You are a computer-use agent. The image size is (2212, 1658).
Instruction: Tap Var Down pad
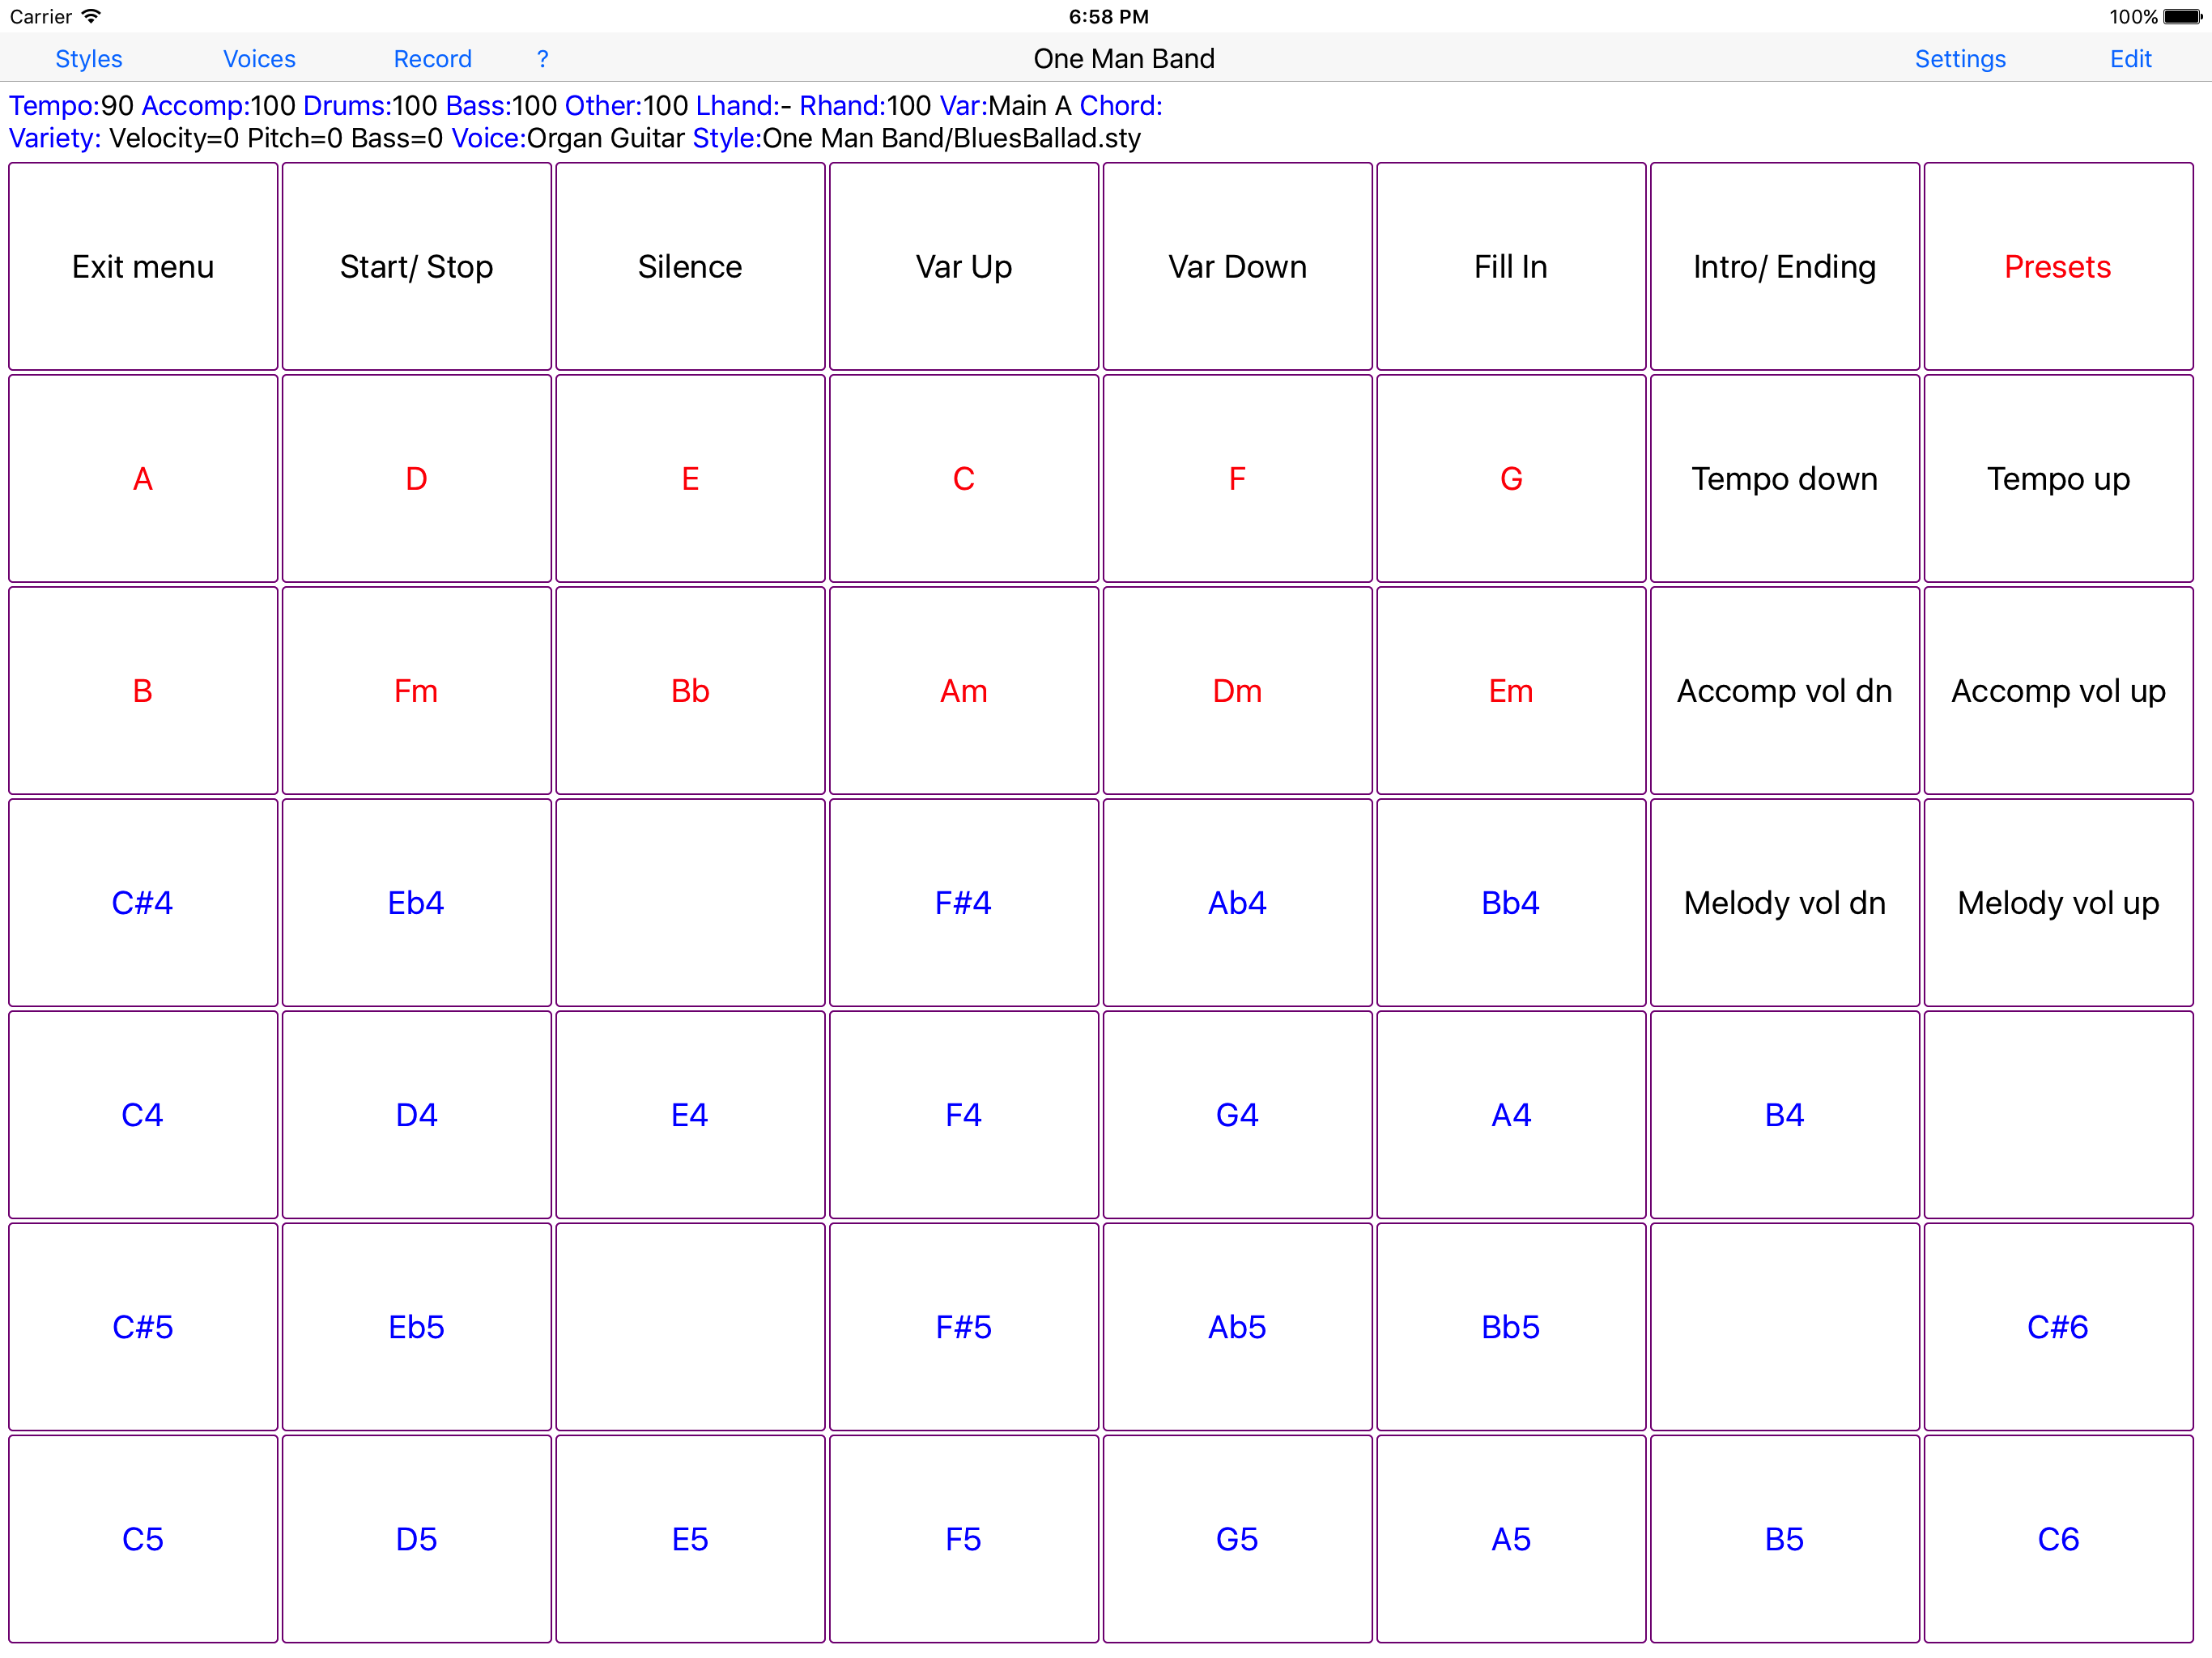(x=1237, y=267)
